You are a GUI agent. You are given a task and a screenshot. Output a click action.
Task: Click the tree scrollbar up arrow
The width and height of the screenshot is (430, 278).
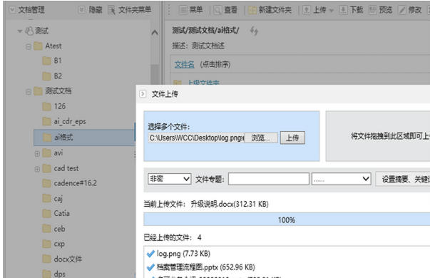point(155,33)
